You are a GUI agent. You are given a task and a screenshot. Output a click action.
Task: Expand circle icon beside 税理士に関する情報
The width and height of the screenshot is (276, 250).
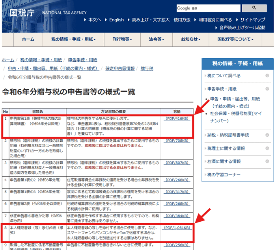pyautogui.click(x=267, y=148)
